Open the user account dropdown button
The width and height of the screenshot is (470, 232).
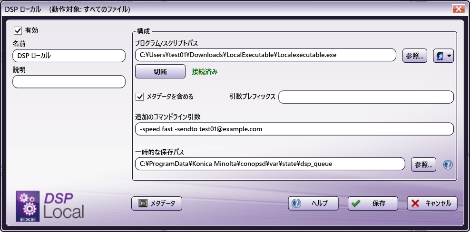click(x=444, y=56)
